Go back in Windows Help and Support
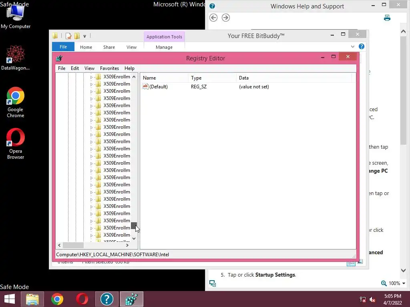This screenshot has height=307, width=410. pos(213,18)
